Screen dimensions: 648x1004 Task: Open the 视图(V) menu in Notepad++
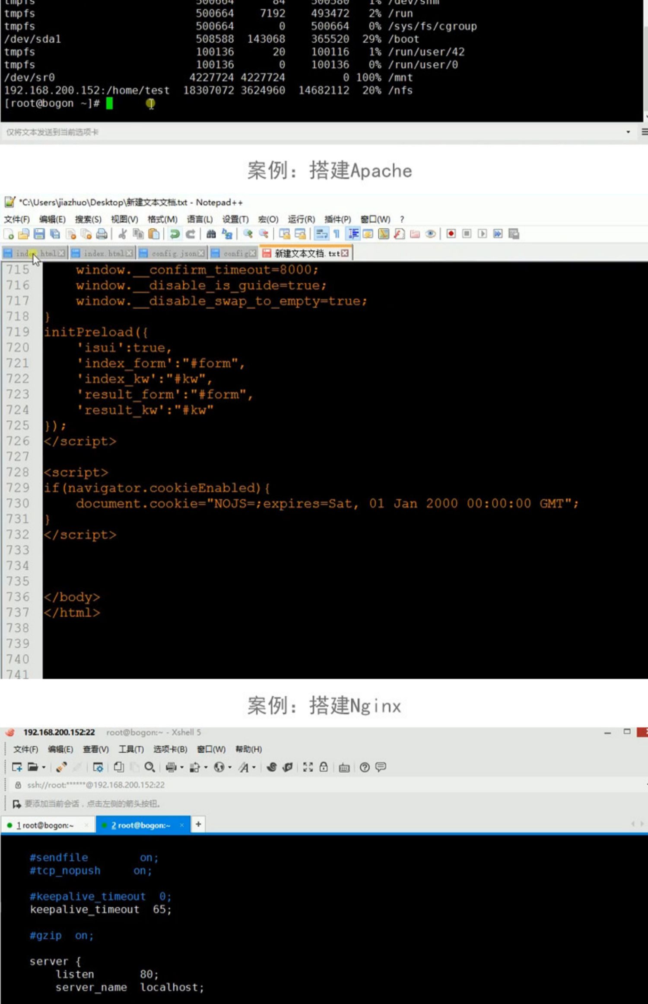pyautogui.click(x=124, y=219)
